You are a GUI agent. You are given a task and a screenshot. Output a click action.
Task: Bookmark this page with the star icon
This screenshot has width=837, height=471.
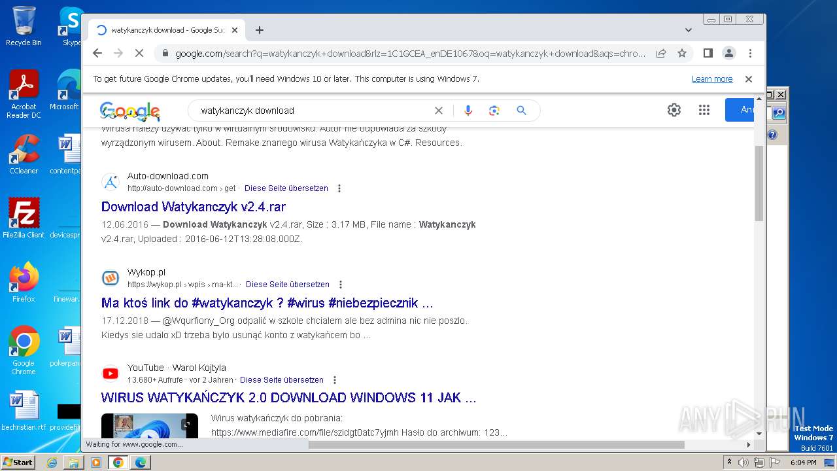(x=682, y=53)
